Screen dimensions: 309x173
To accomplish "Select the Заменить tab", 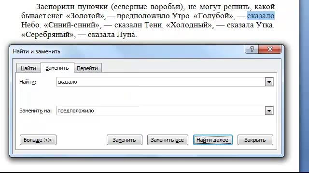I will [x=57, y=68].
